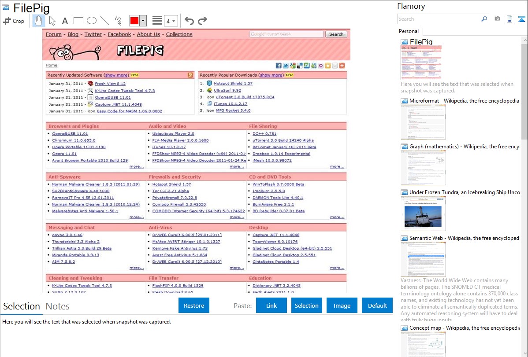Click the Flamory search field
Image resolution: width=528 pixels, height=357 pixels.
coord(439,19)
